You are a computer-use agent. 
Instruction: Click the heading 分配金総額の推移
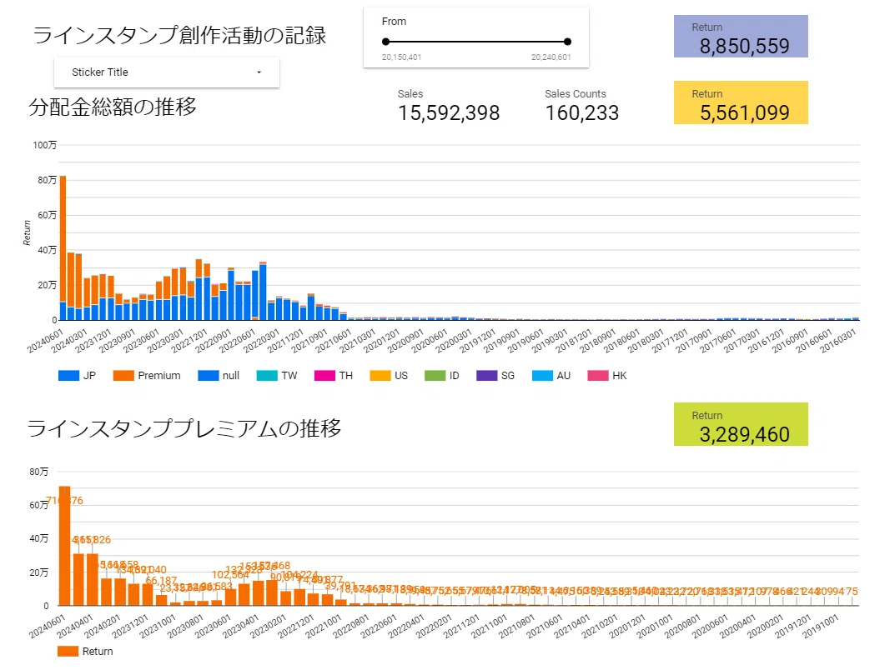coord(113,107)
